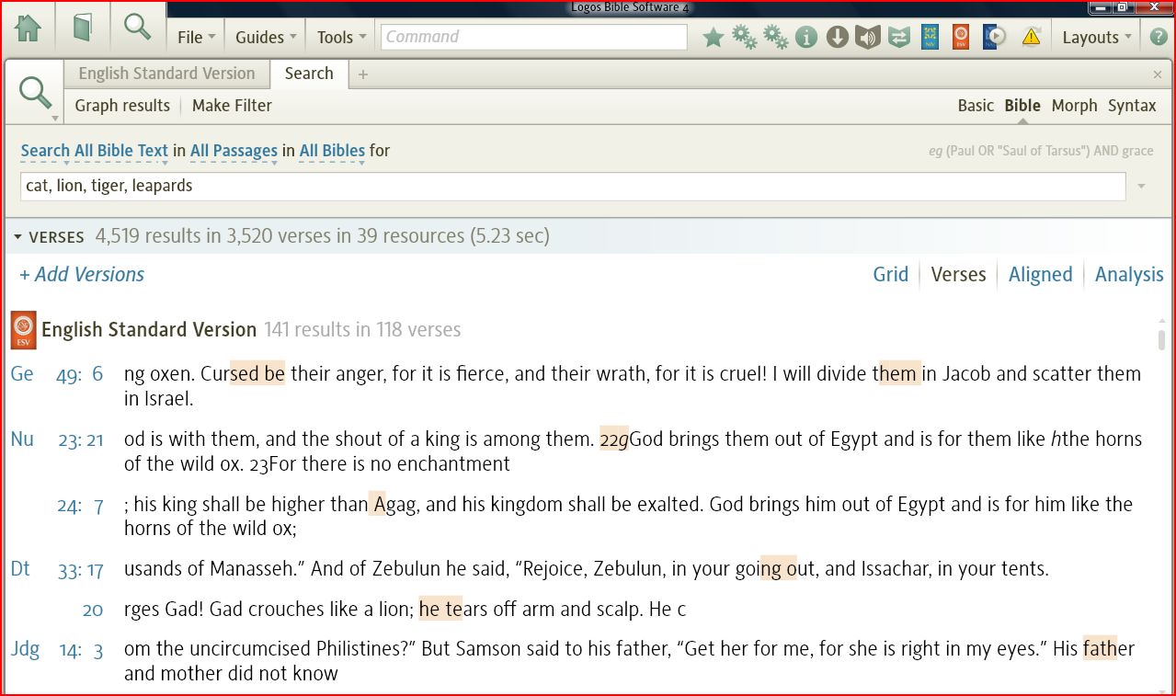1176x696 pixels.
Task: Click the search query field with 'cat, lion'
Action: click(573, 186)
